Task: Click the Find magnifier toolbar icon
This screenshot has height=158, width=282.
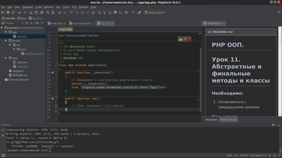Action: click(x=48, y=13)
